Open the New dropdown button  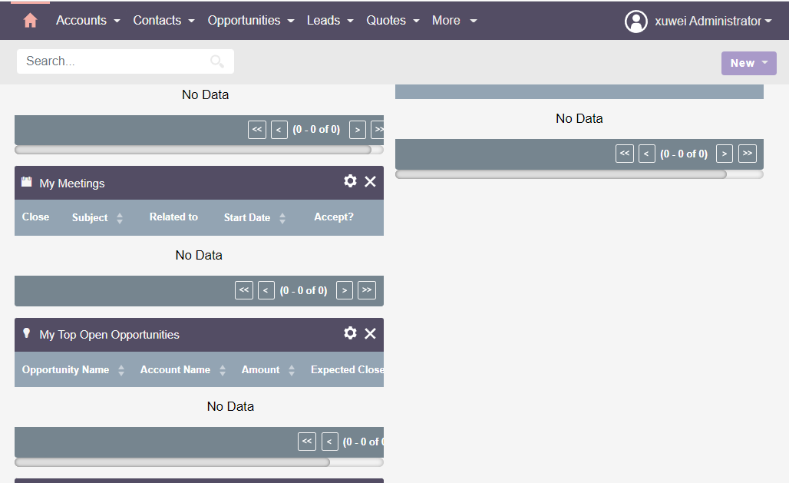click(748, 63)
